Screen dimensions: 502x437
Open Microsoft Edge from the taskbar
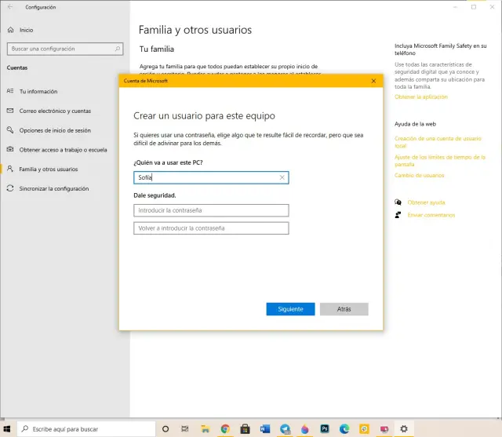(344, 429)
